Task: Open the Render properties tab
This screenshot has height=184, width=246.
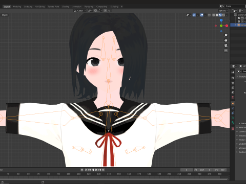Action: pyautogui.click(x=233, y=78)
